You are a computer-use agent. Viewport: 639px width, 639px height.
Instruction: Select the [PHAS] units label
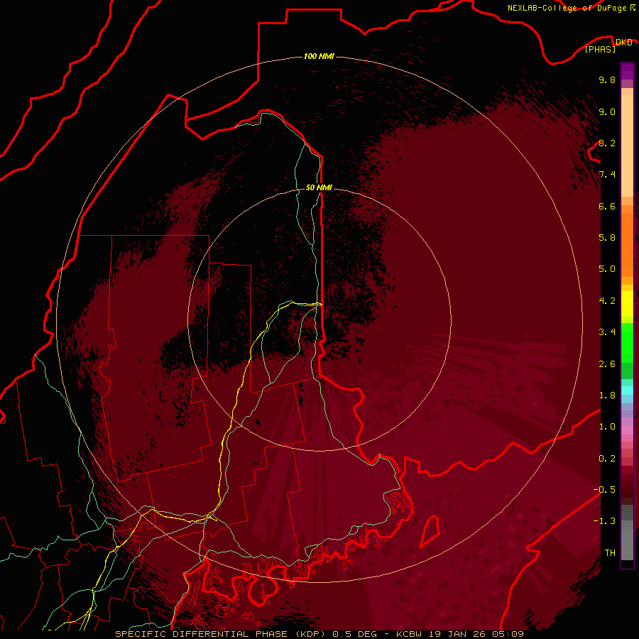[x=600, y=50]
